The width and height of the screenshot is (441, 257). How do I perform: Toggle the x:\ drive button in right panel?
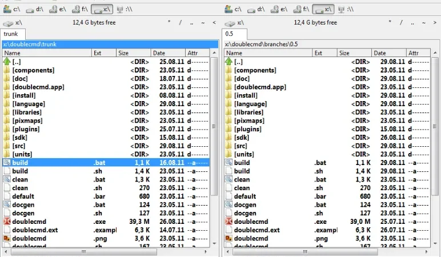point(323,9)
